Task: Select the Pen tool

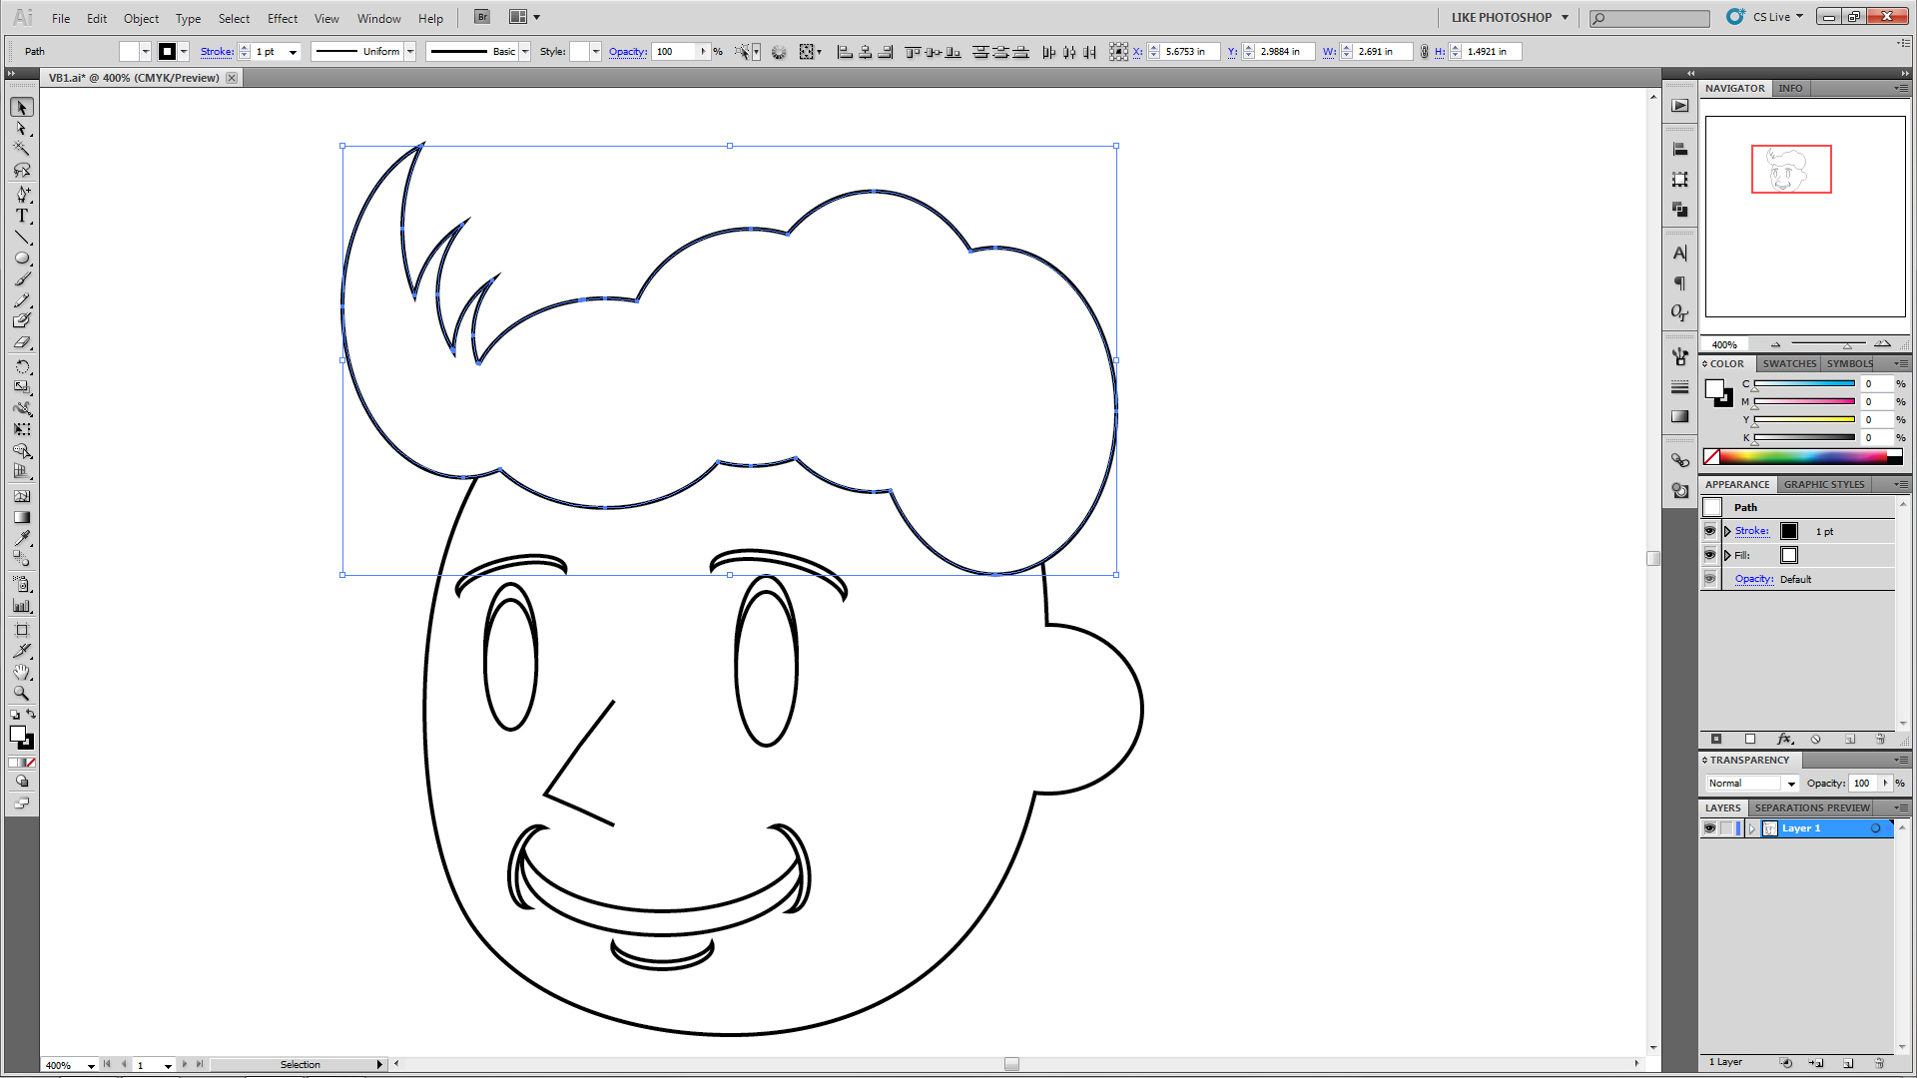Action: [22, 194]
